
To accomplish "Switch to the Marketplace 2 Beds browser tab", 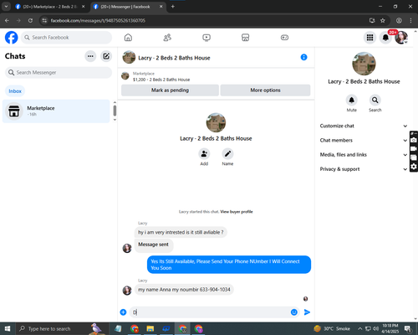I will [x=50, y=7].
